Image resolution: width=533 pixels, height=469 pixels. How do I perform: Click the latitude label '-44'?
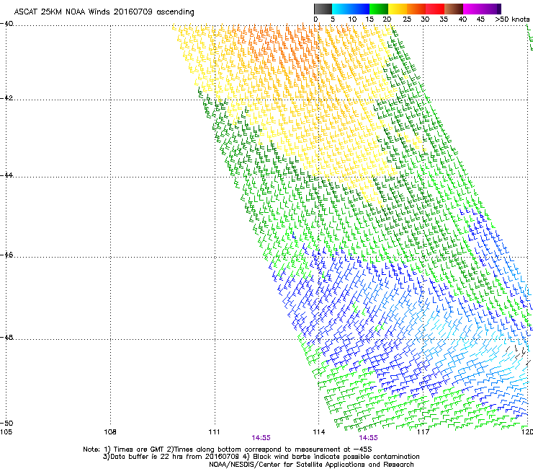6,175
